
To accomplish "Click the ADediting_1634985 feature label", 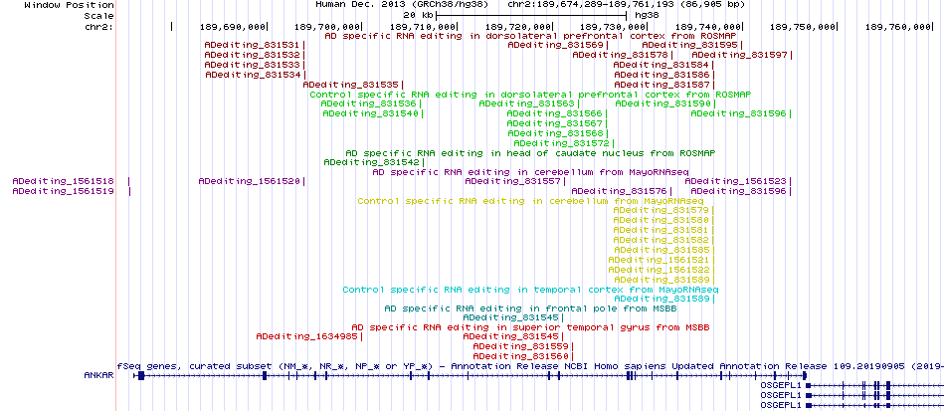I will pos(307,337).
